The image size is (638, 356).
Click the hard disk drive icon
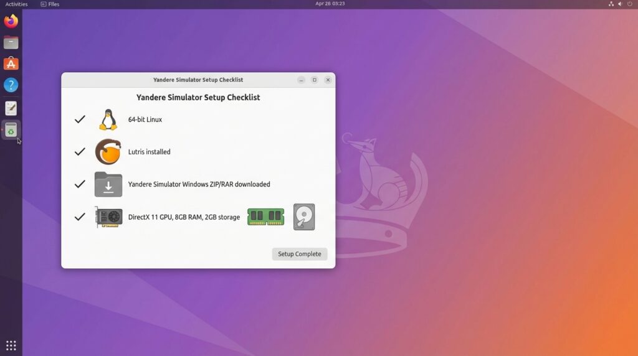coord(304,217)
